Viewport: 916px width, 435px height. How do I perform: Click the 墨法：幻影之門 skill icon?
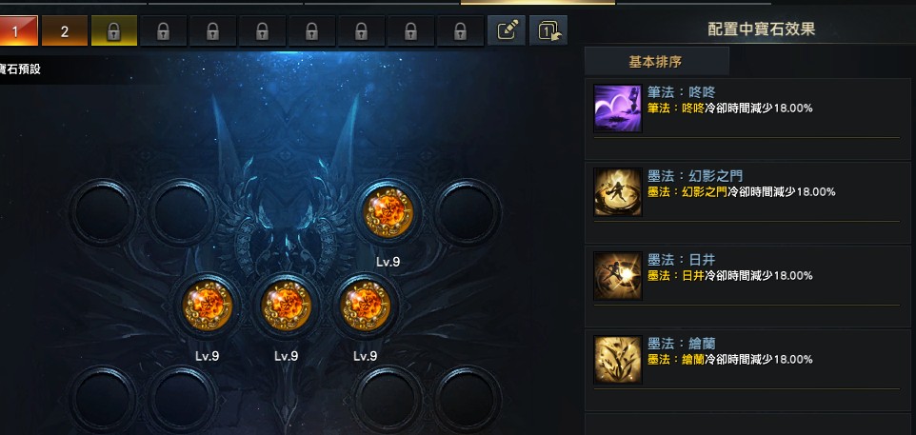[617, 192]
